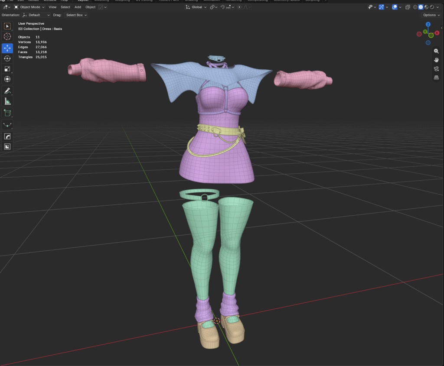Switch to material preview shading
Image resolution: width=444 pixels, height=366 pixels.
coord(427,7)
